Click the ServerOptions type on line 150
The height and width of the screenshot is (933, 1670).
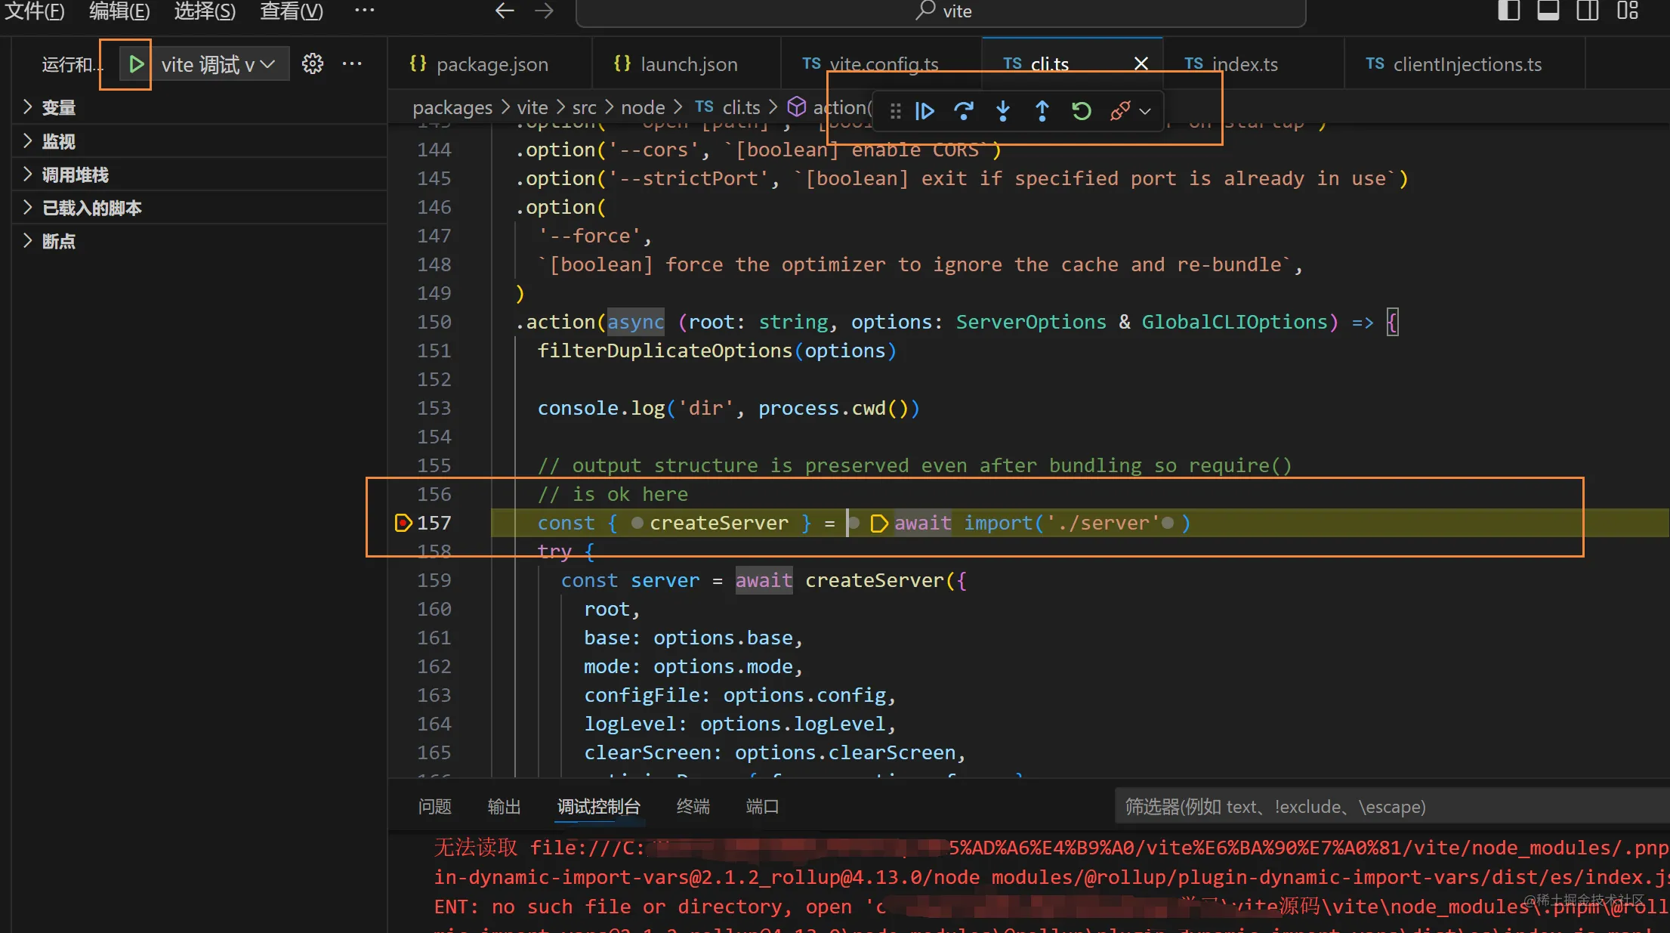(x=1031, y=323)
